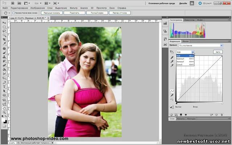The image size is (232, 145).
Task: Clip adjustment to layer icon in panel footer
Action: [181, 115]
